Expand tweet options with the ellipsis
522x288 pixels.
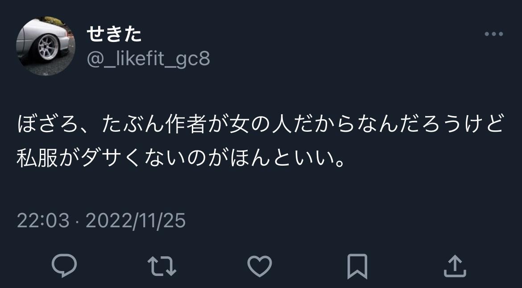(494, 33)
